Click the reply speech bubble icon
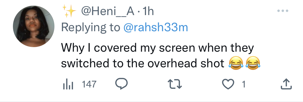Image resolution: width=303 pixels, height=102 pixels. 121,84
